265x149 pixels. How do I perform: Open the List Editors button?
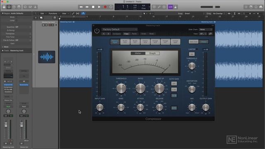(x=246, y=7)
